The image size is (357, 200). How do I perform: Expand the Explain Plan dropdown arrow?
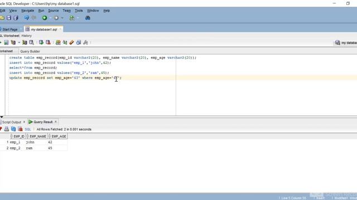pyautogui.click(x=19, y=43)
